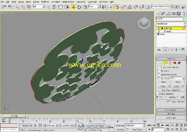Activate the Select and Link tool
187x132 pixels.
[x=17, y=7]
